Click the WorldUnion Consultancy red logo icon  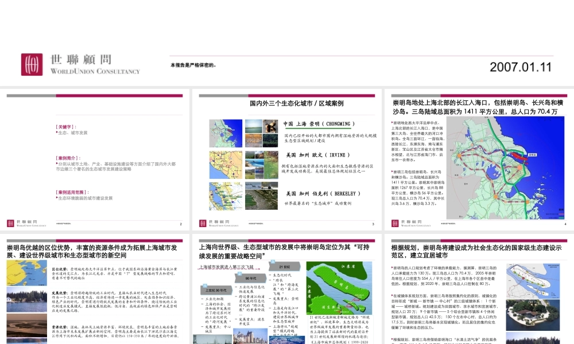(x=32, y=64)
